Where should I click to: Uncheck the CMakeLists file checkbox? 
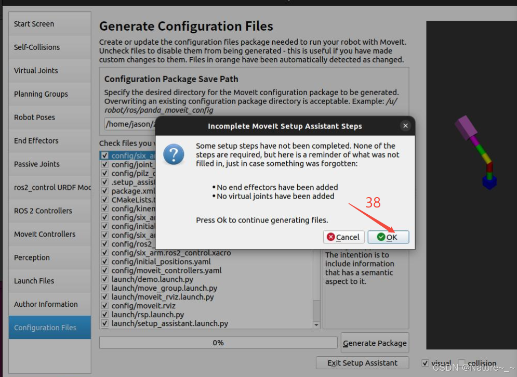pos(105,200)
